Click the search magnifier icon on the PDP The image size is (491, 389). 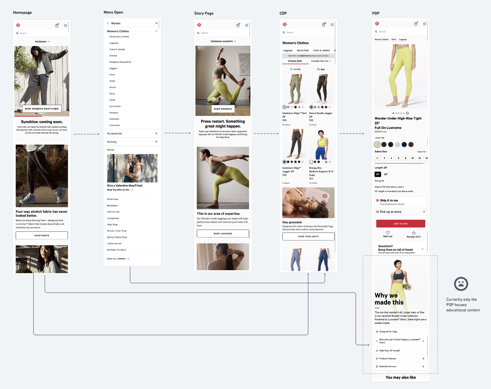tap(376, 32)
